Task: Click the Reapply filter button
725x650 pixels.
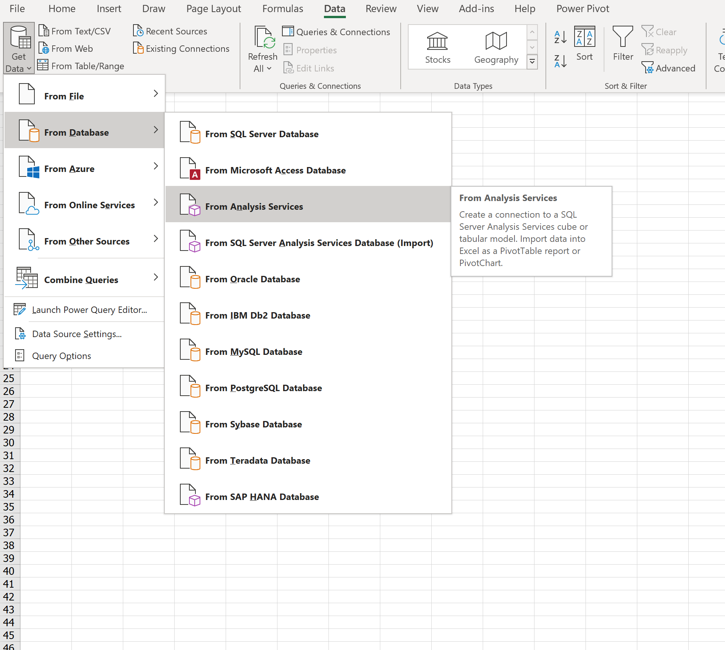Action: click(x=664, y=50)
